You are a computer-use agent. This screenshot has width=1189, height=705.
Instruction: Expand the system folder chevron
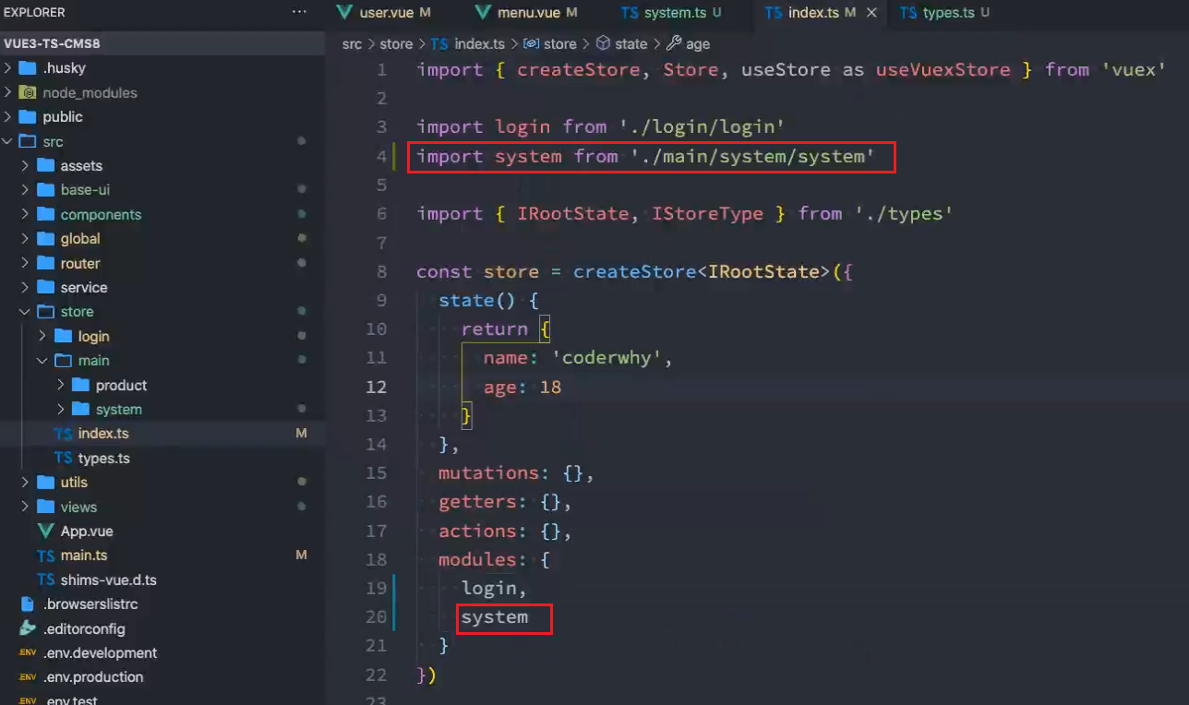[x=61, y=410]
